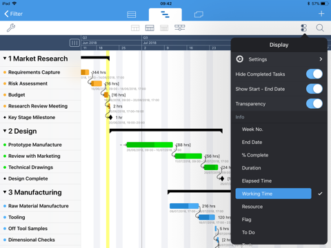
Task: Click the Risk Assessment orange Gantt bar
Action: click(97, 83)
